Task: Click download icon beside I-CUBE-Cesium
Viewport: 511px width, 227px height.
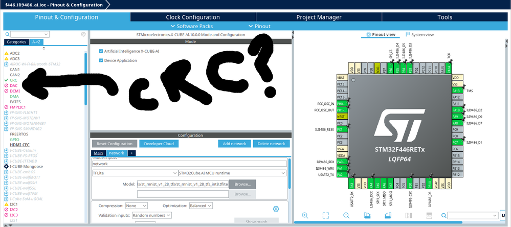Action: pos(6,150)
